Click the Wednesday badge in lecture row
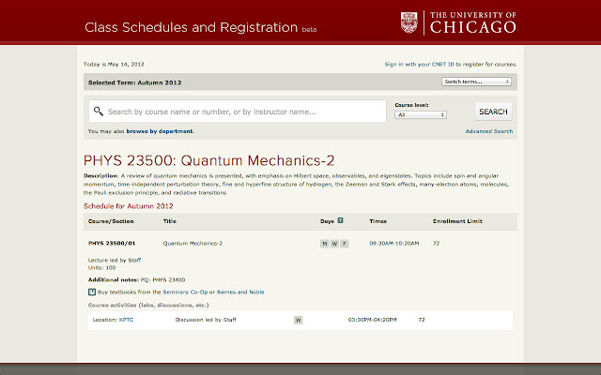Screen dimensions: 601x375 (334, 244)
